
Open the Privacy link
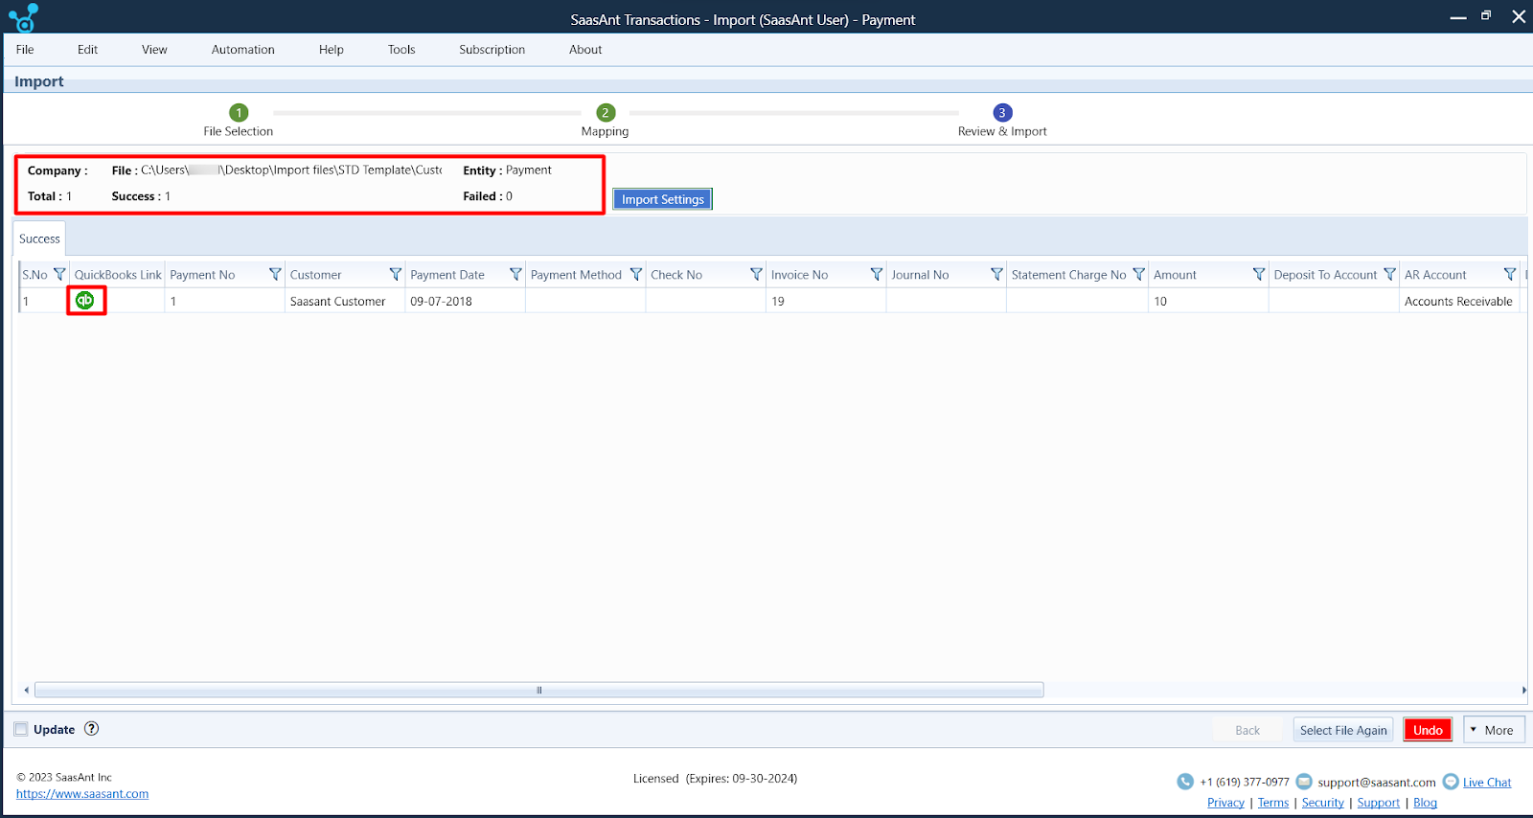(x=1225, y=803)
